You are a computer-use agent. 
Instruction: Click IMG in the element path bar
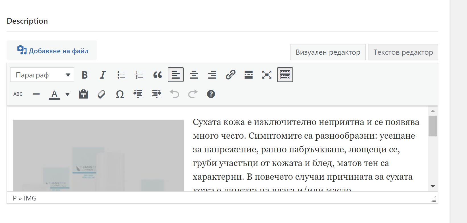(30, 198)
